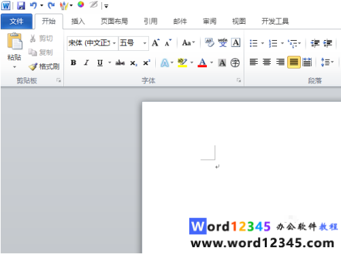The width and height of the screenshot is (341, 254).
Task: Open underline style dropdown arrow
Action: coord(110,62)
